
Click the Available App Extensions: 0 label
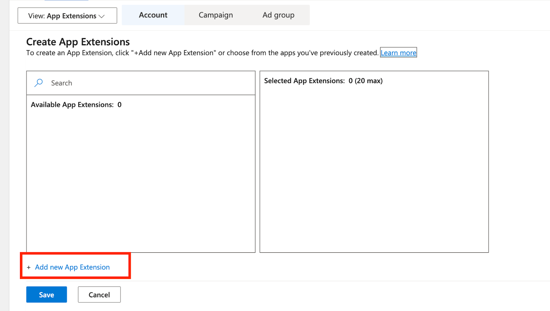76,105
